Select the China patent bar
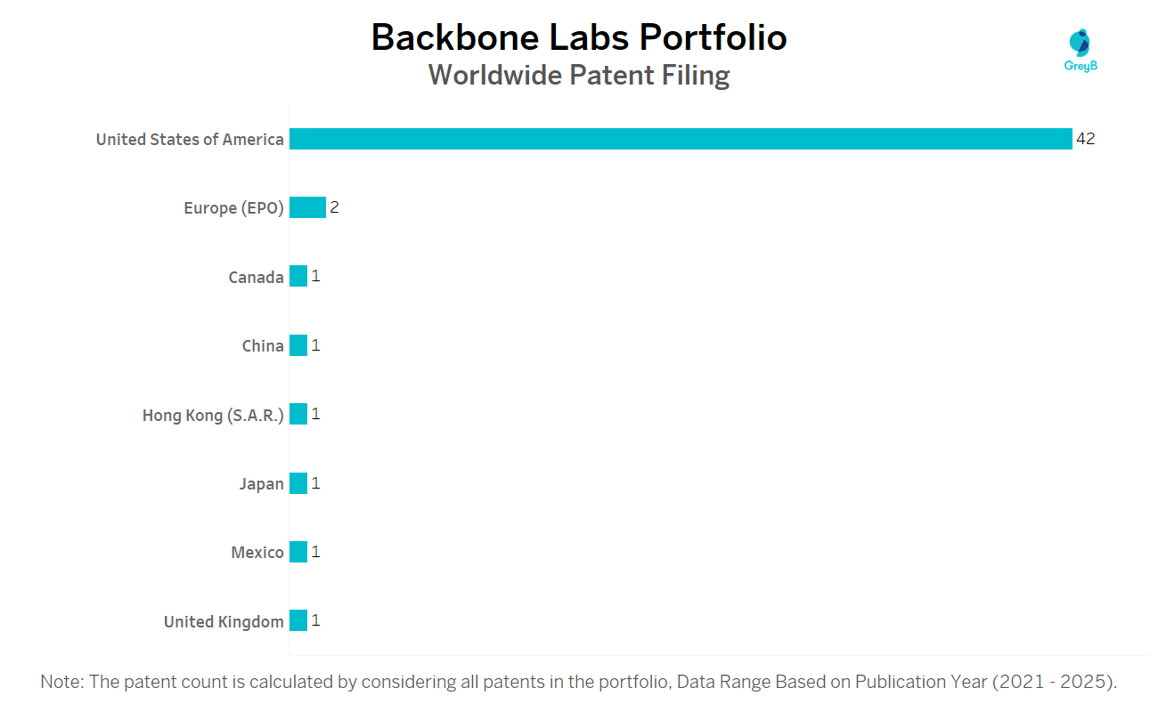1158x712 pixels. click(x=298, y=345)
